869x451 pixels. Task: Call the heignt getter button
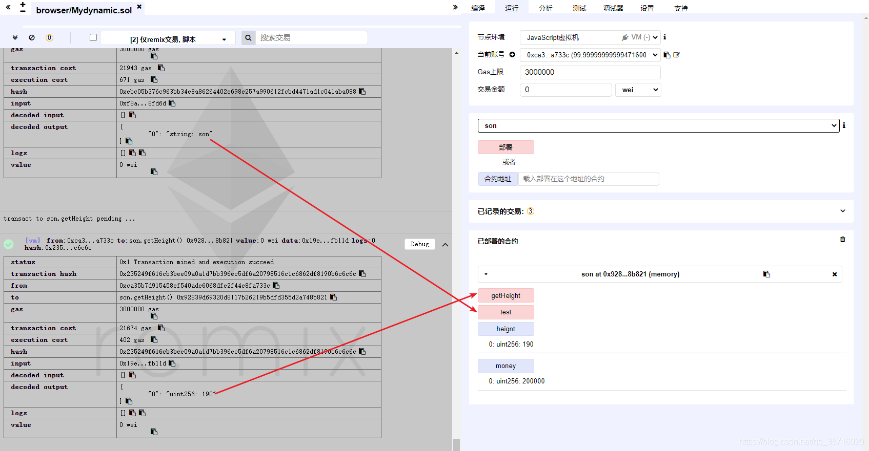(x=506, y=329)
